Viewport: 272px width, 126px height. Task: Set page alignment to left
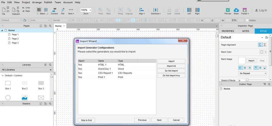click(260, 45)
